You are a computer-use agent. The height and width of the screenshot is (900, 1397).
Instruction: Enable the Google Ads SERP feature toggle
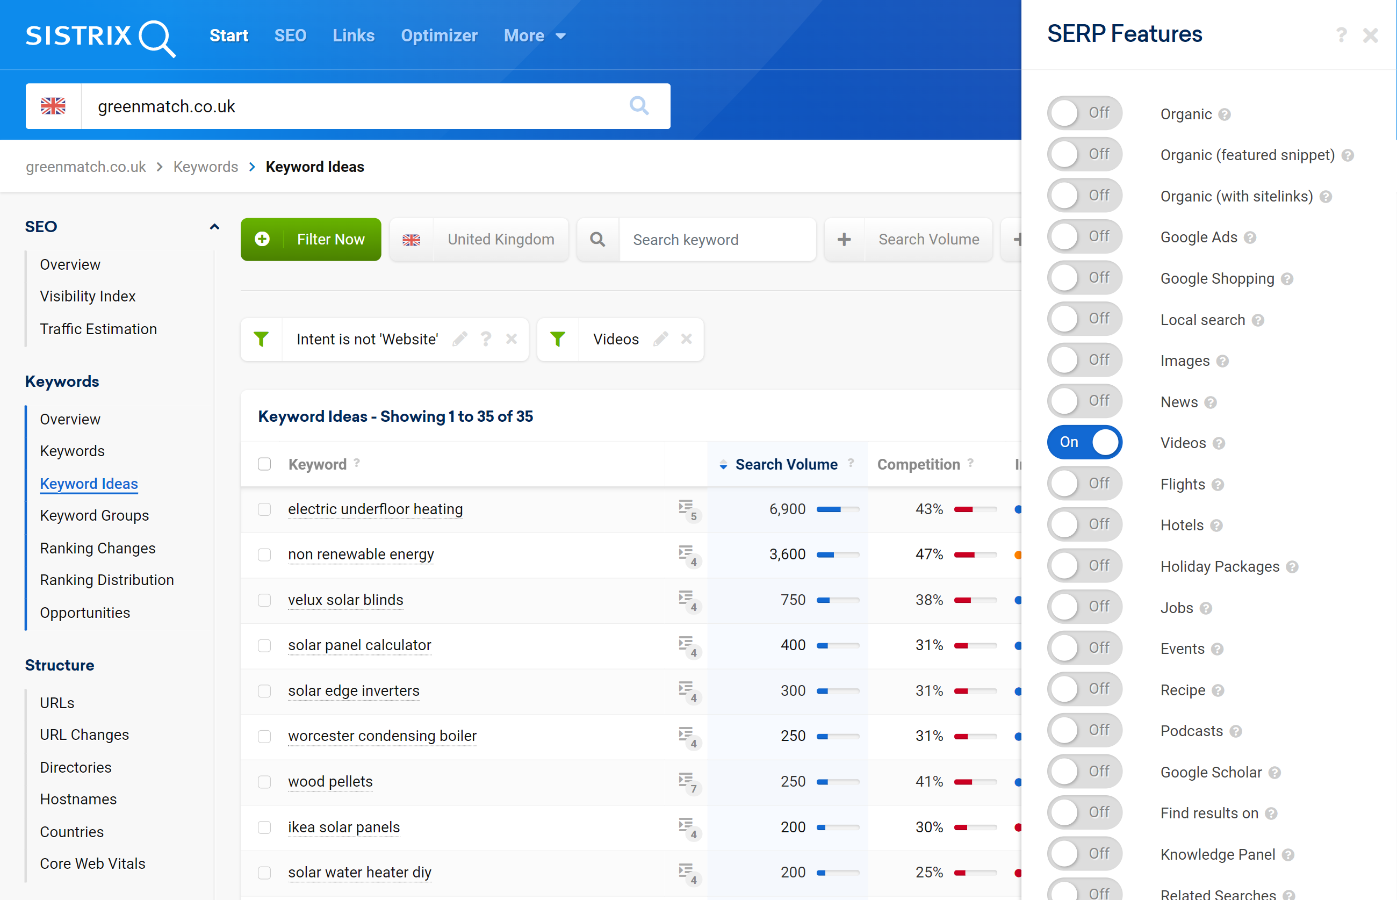(1082, 236)
